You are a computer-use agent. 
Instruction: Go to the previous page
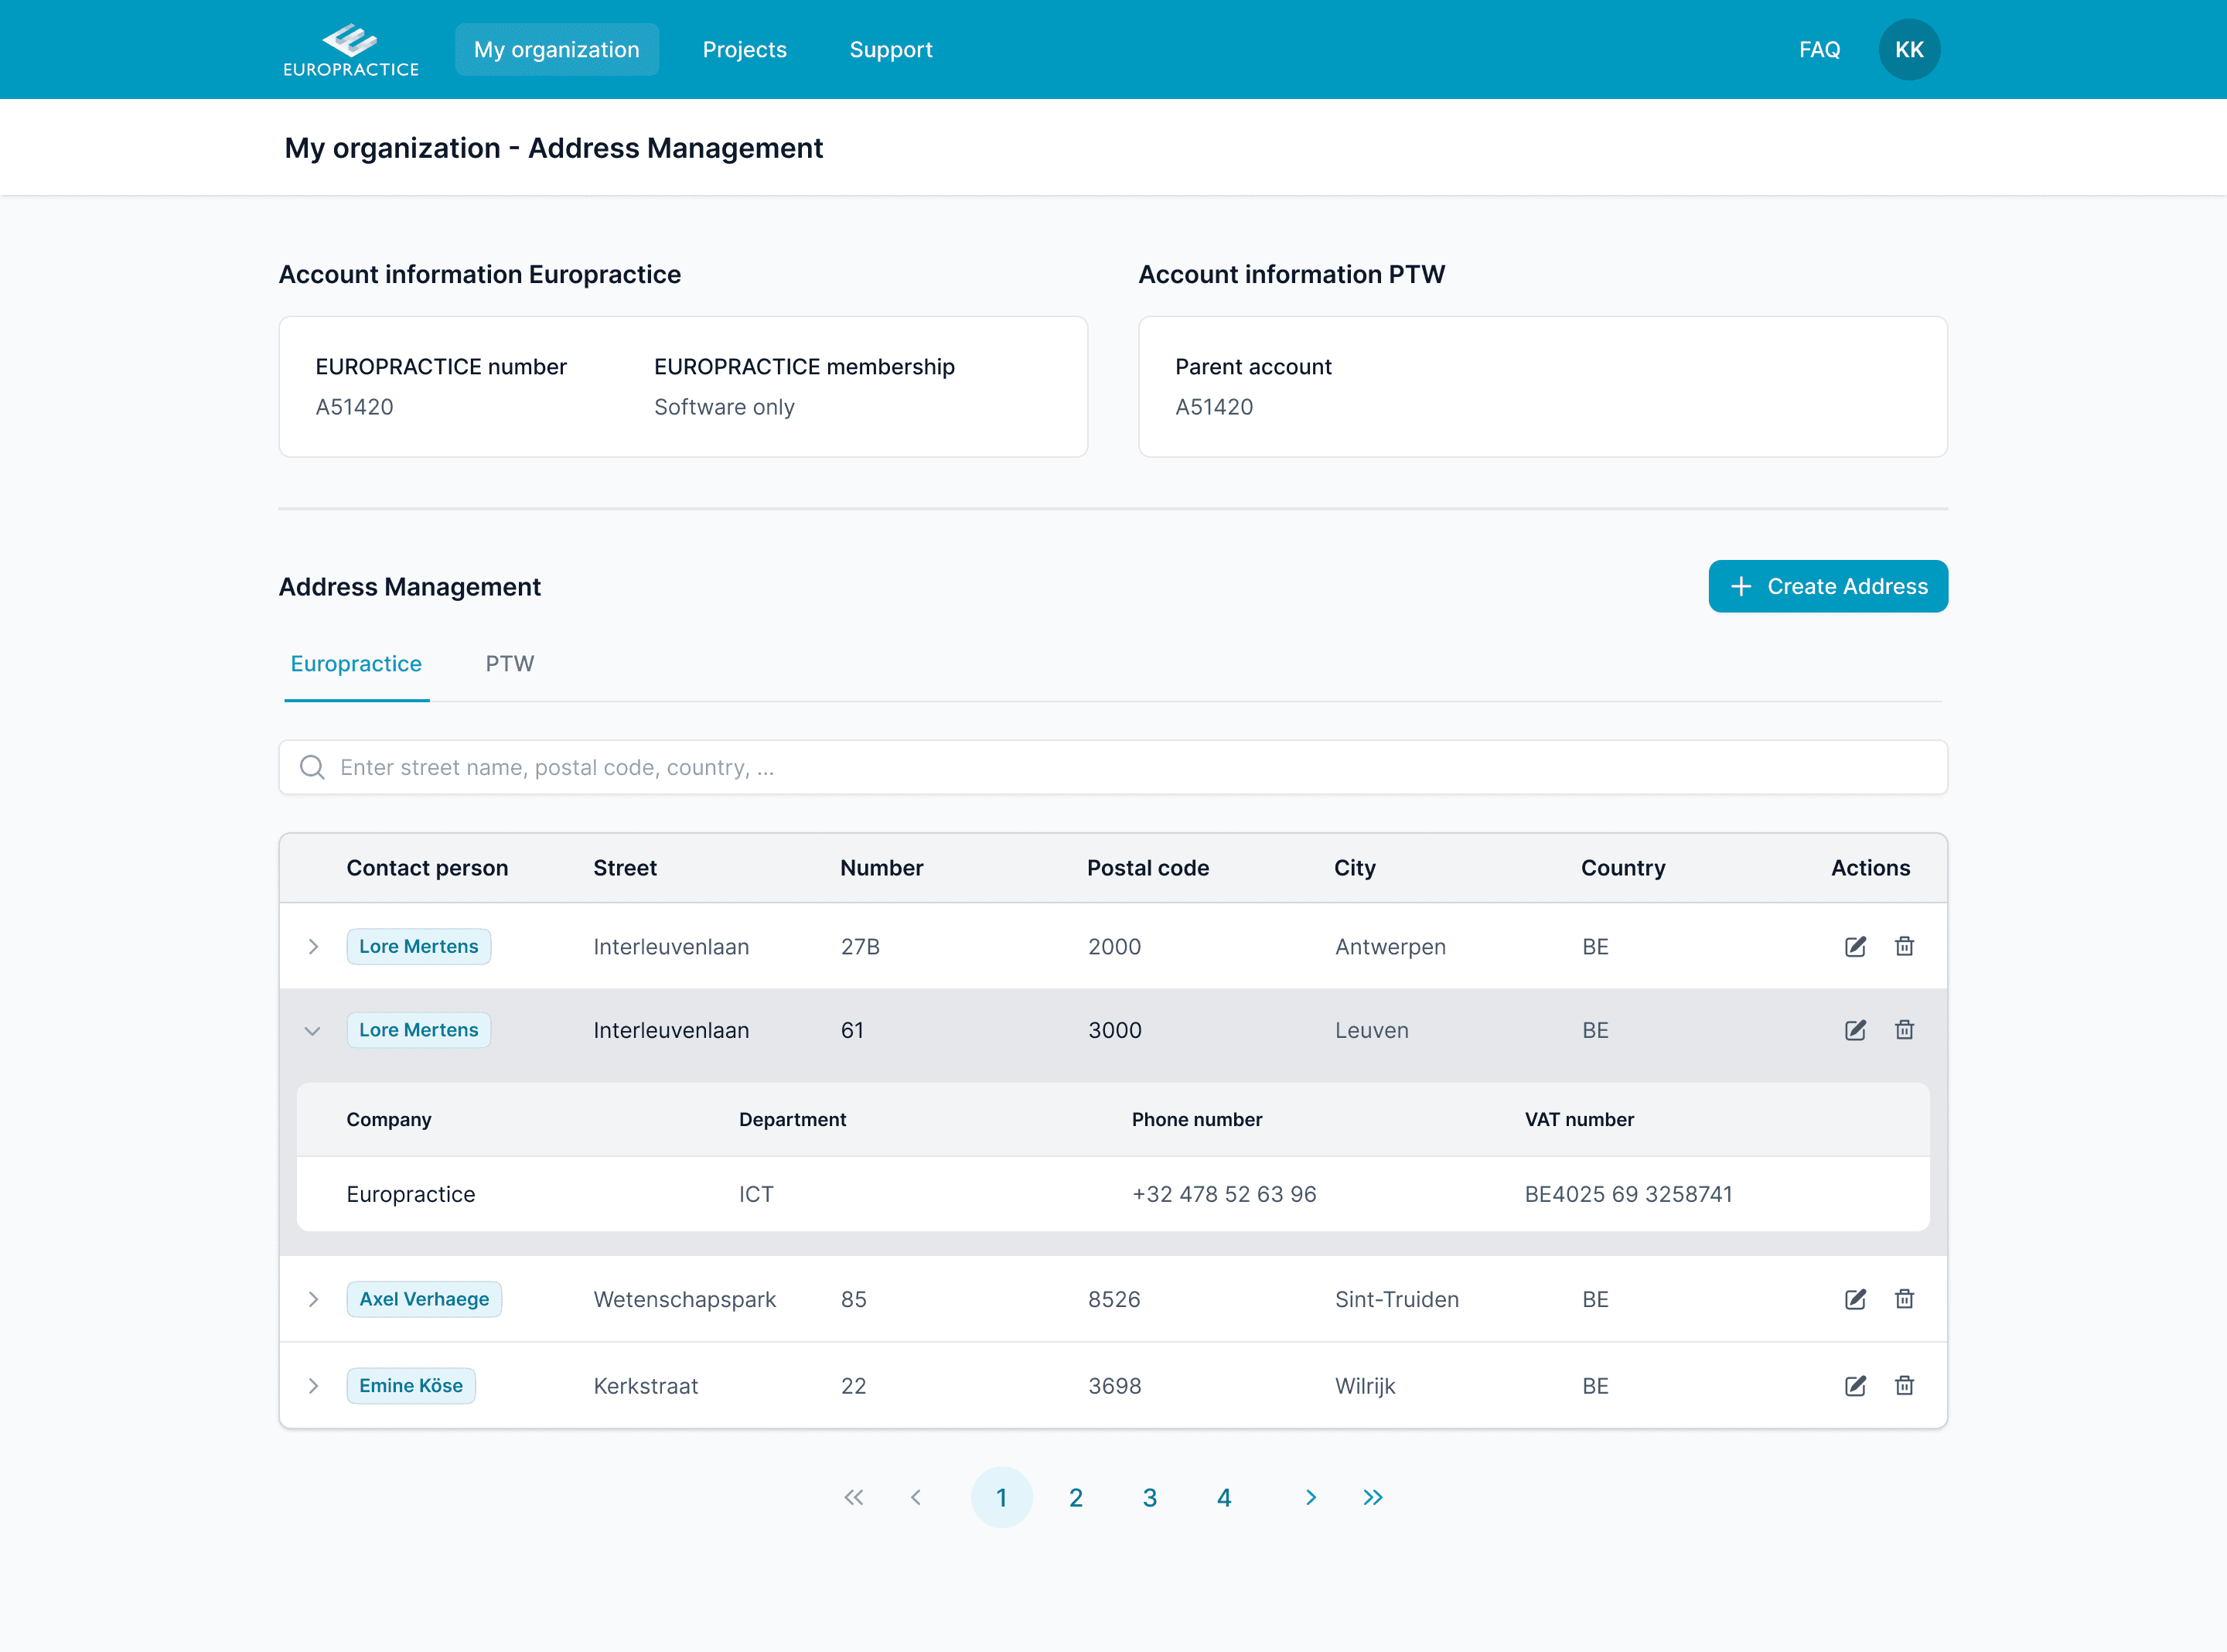[916, 1497]
